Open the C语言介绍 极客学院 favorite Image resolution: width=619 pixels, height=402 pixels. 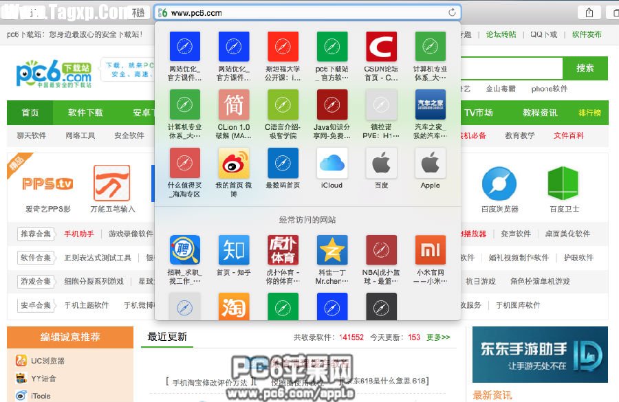(x=283, y=104)
